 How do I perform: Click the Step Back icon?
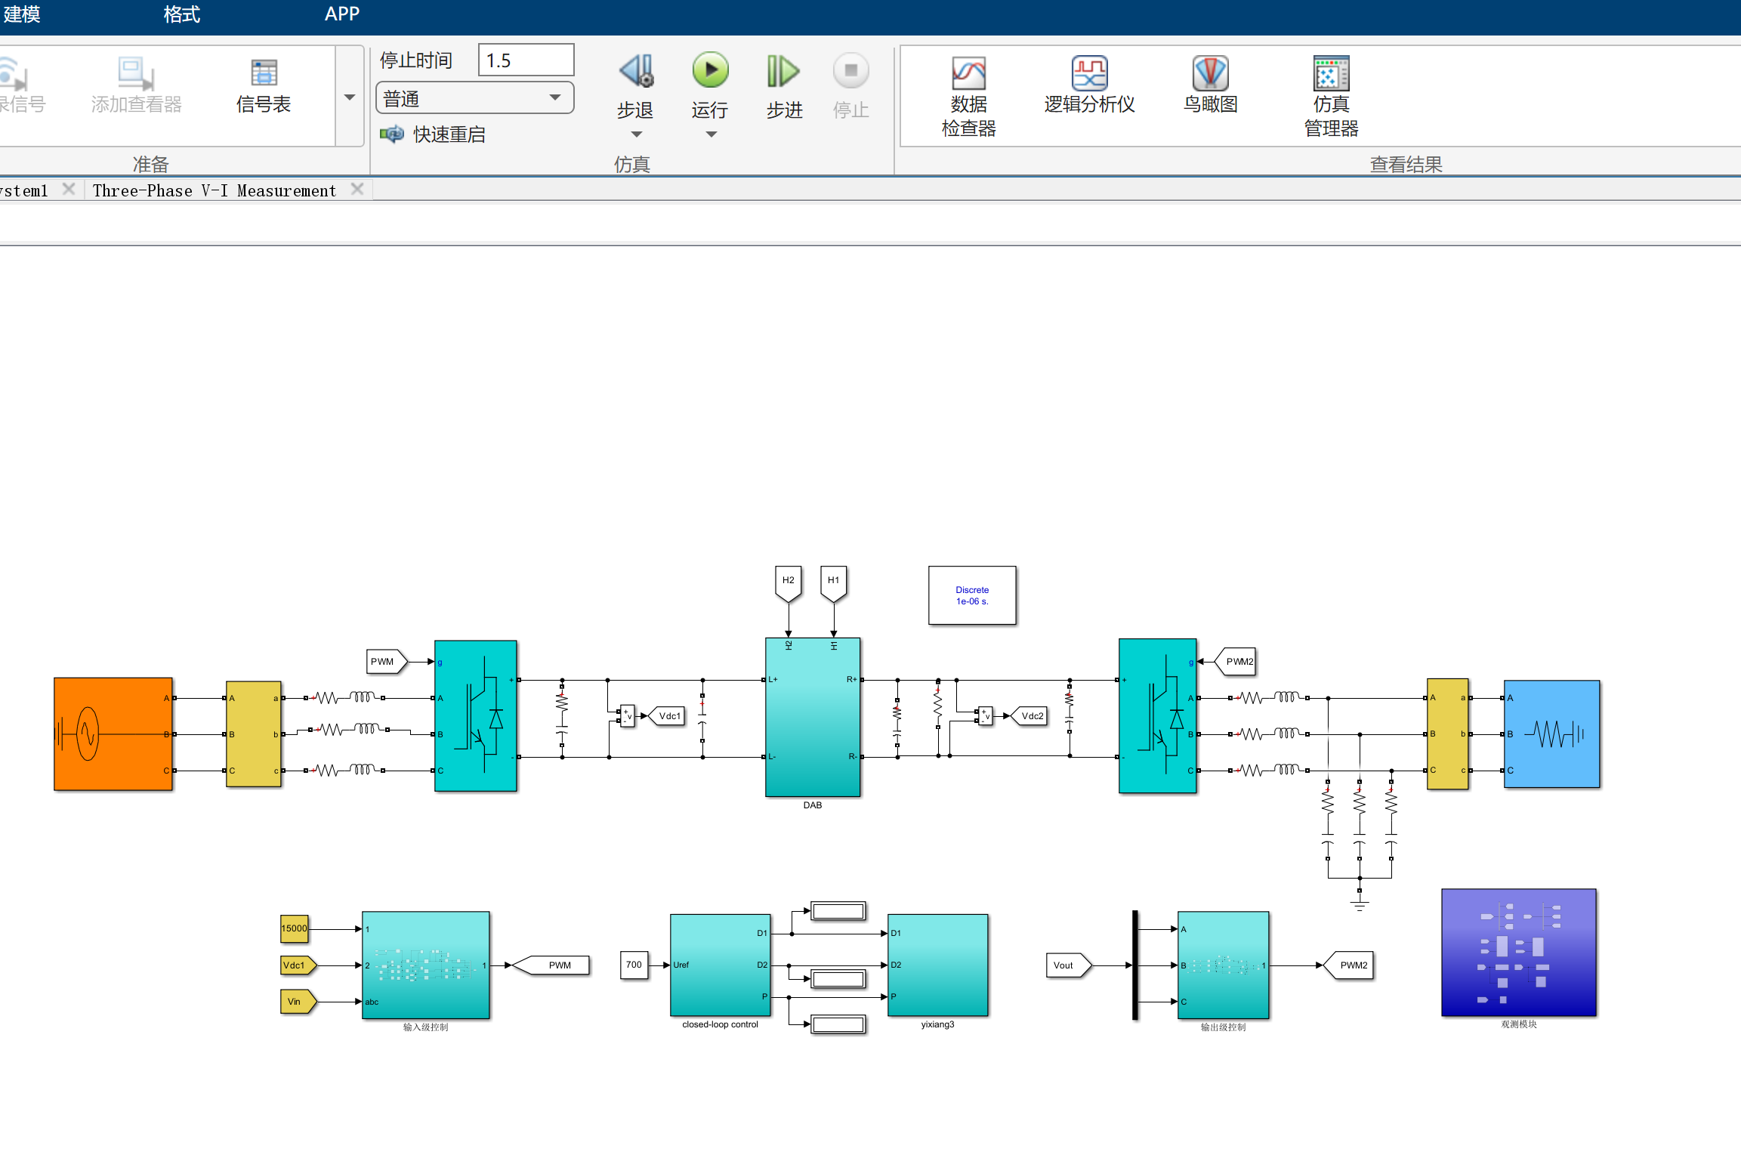(636, 71)
